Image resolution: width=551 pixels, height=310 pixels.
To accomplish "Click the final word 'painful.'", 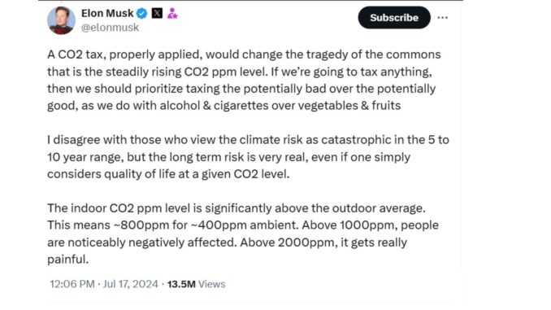I will [x=67, y=260].
